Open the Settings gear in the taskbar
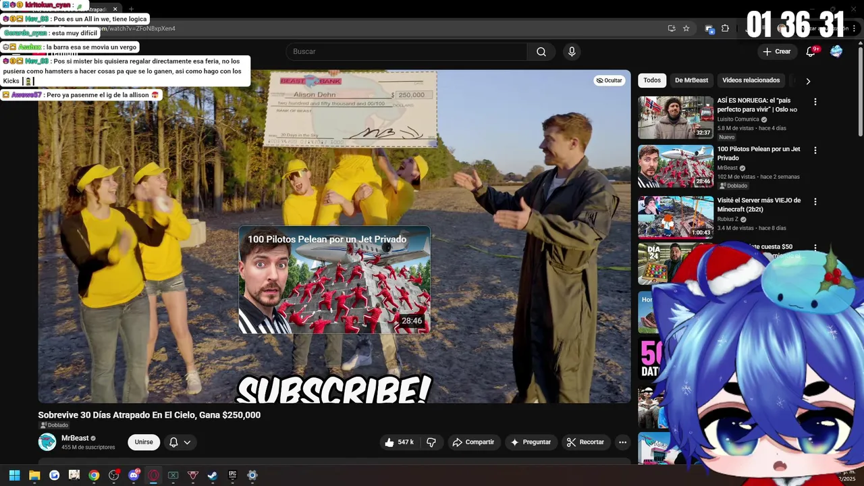 pos(252,475)
